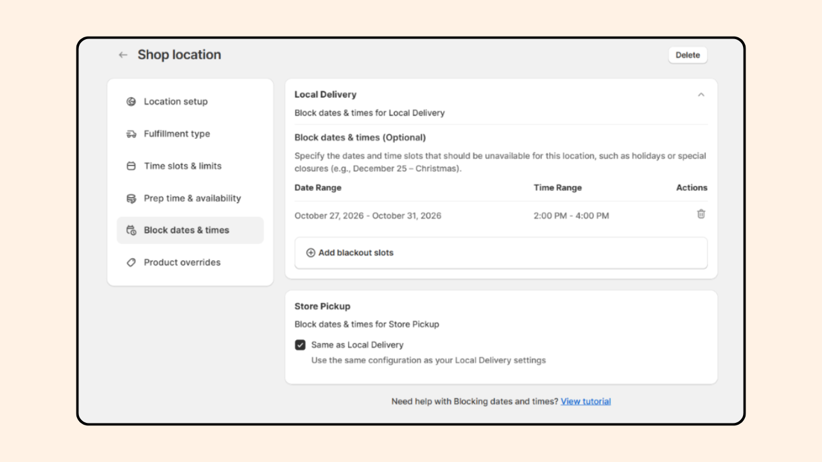This screenshot has width=822, height=462.
Task: Uncheck the Same as Local Delivery checkbox
Action: [x=300, y=345]
